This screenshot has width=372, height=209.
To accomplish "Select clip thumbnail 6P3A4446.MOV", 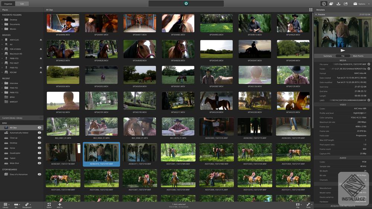I will point(63,23).
